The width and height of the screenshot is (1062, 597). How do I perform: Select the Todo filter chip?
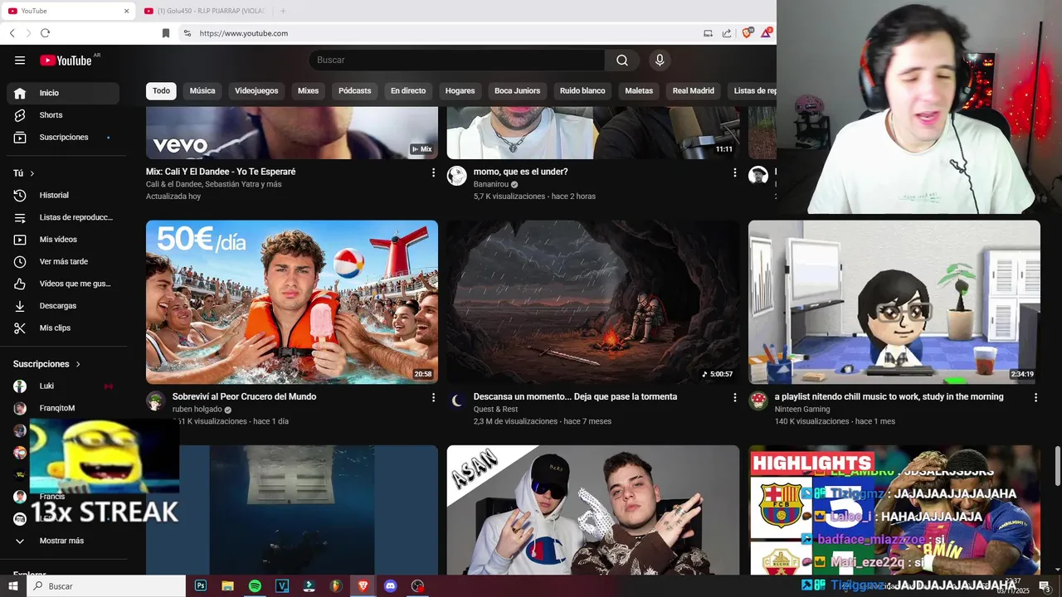tap(161, 91)
